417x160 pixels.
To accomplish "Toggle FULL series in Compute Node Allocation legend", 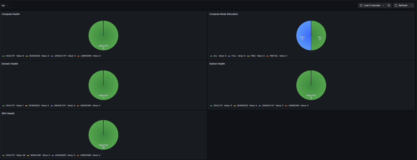I will click(x=234, y=56).
